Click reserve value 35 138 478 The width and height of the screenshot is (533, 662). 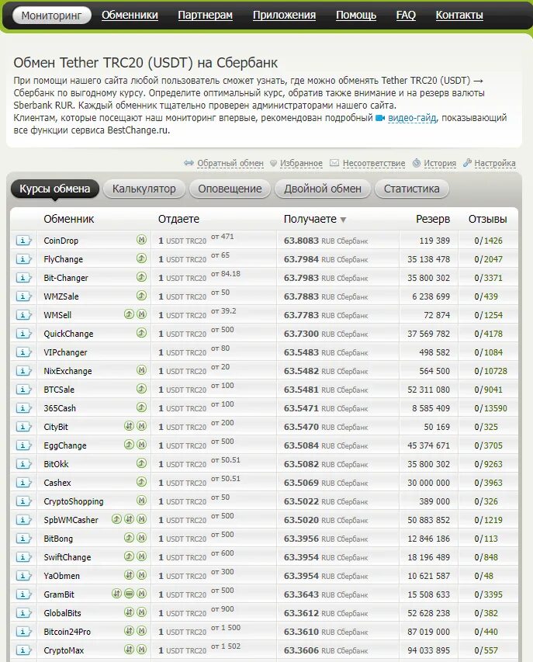click(428, 259)
